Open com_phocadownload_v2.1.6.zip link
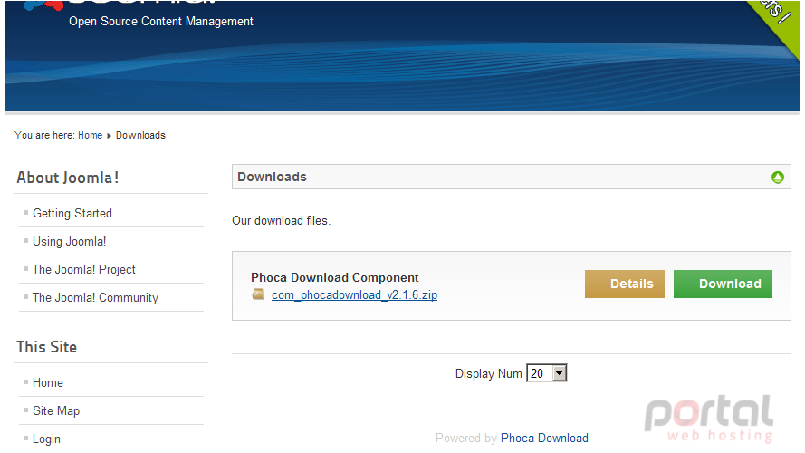The height and width of the screenshot is (453, 805). point(354,294)
